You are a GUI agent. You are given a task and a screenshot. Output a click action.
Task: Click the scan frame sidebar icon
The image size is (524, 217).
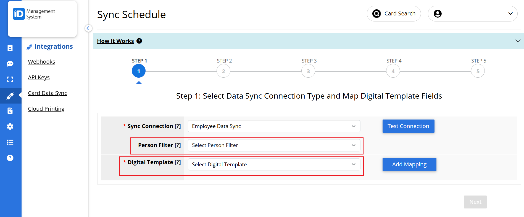tap(10, 79)
